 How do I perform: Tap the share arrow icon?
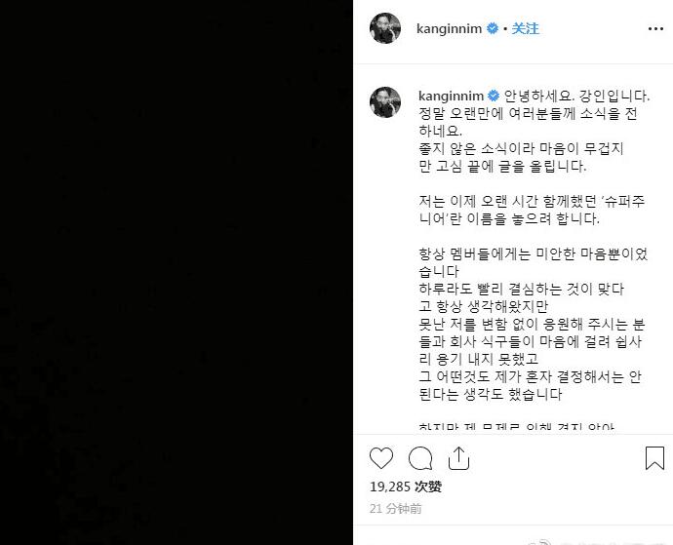458,458
